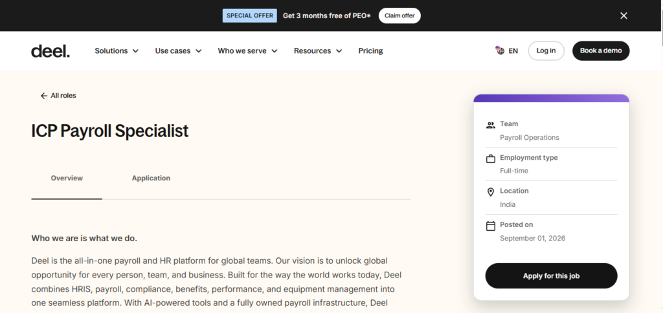Open the Pricing page
The height and width of the screenshot is (313, 663).
[x=370, y=50]
